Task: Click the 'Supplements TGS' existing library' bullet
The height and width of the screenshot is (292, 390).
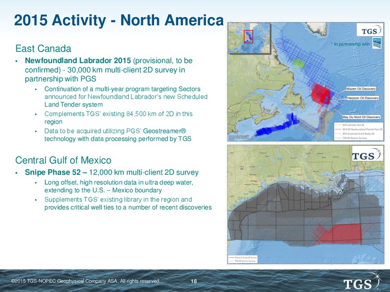Action: (128, 203)
